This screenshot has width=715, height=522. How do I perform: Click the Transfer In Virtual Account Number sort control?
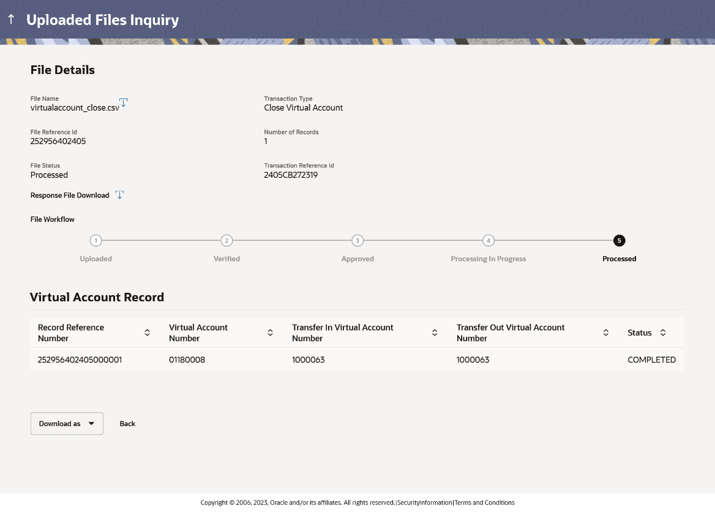[435, 333]
